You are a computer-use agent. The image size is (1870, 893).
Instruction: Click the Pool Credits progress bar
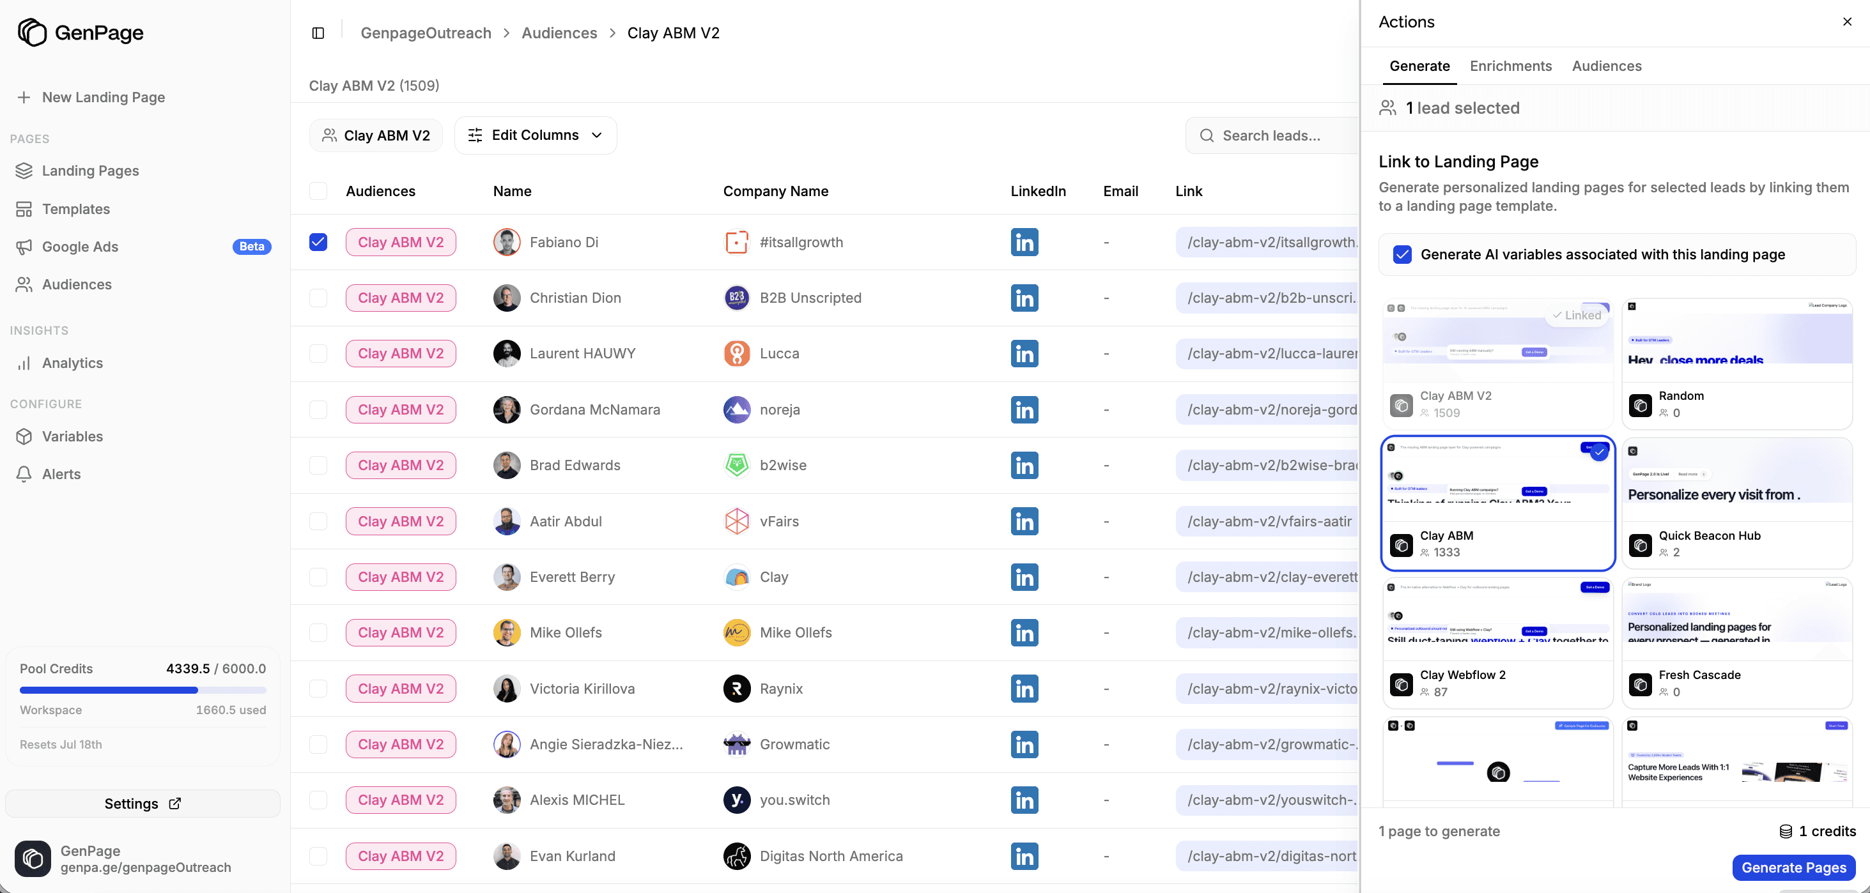point(143,690)
